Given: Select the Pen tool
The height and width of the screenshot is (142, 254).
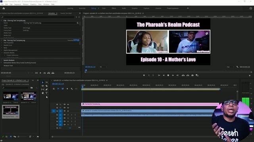Looking at the screenshot, I should [x=47, y=90].
